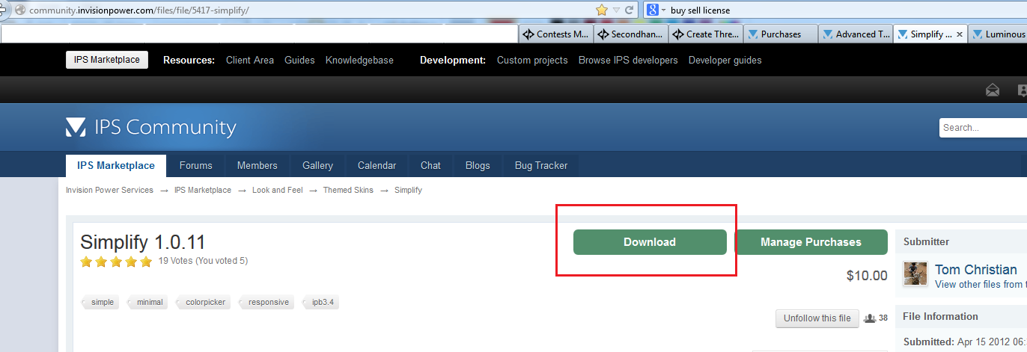Close the 'Simplify' browser tab
This screenshot has height=352, width=1027.
(960, 34)
